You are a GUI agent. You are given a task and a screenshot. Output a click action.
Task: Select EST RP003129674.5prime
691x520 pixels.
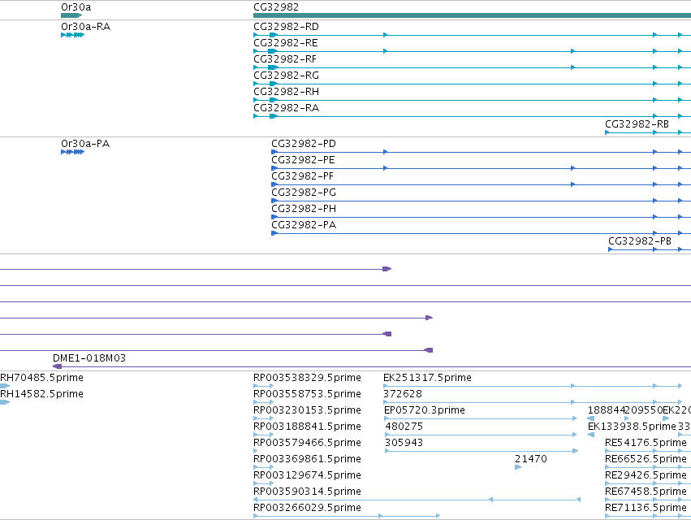point(307,475)
